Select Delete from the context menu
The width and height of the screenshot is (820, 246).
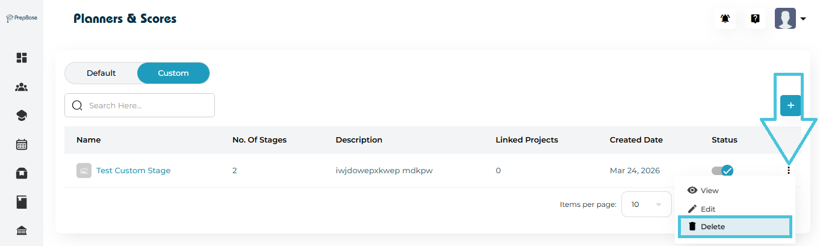tap(712, 227)
